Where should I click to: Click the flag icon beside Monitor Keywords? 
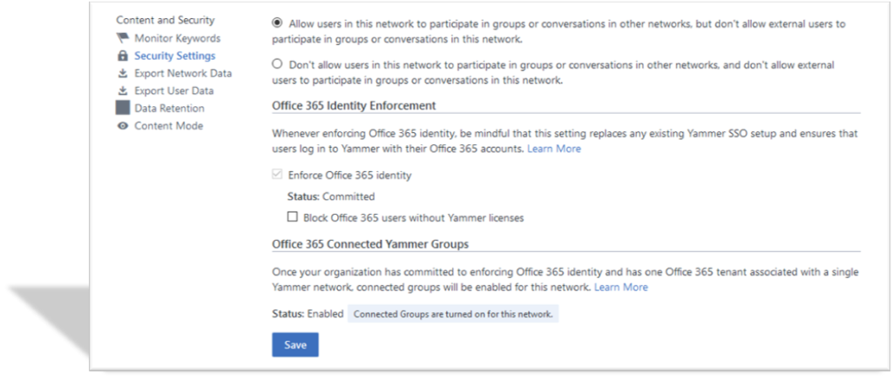(x=123, y=39)
